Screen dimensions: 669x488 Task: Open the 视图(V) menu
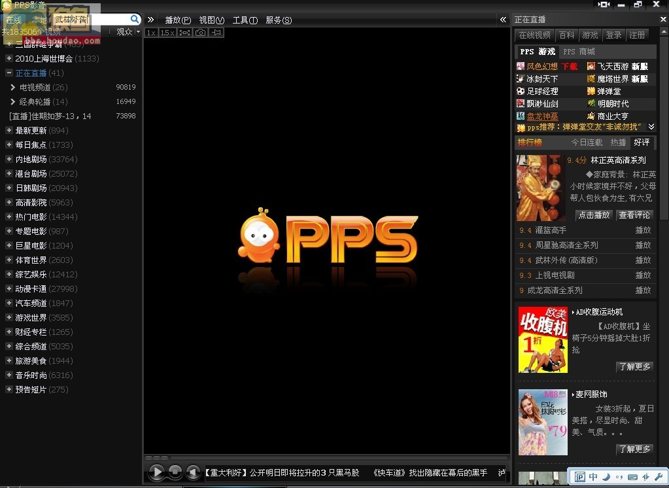pos(212,20)
